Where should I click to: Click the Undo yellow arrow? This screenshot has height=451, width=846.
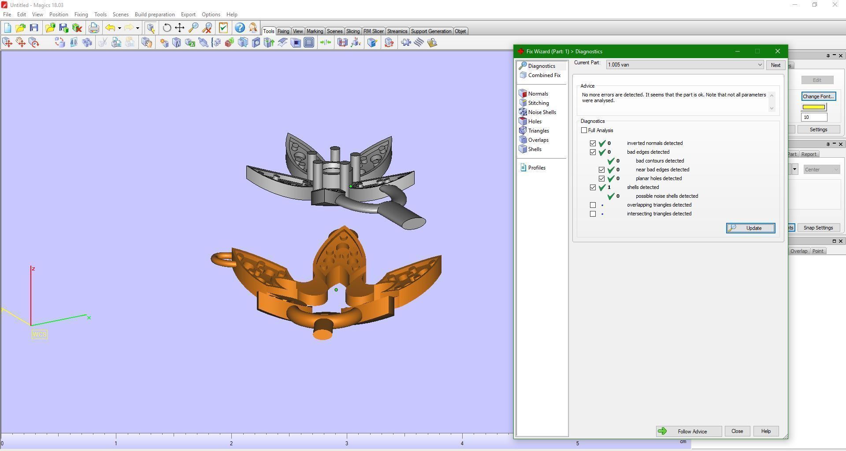point(110,28)
